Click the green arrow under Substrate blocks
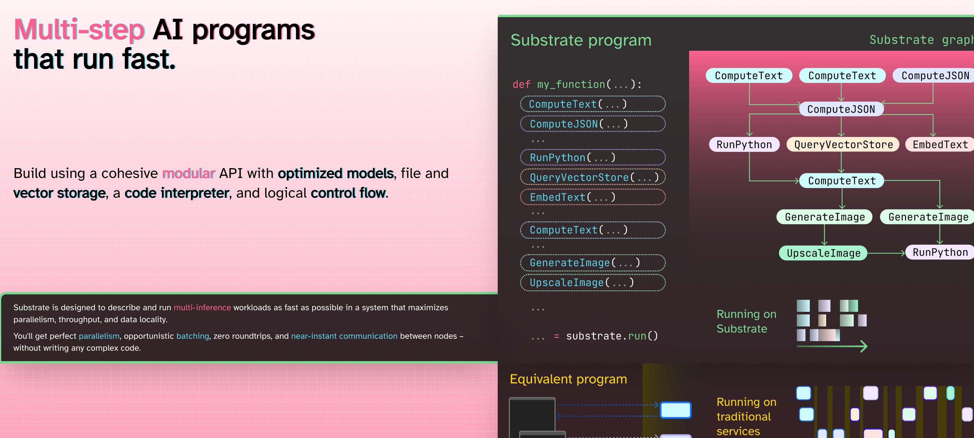The height and width of the screenshot is (438, 974). click(832, 346)
